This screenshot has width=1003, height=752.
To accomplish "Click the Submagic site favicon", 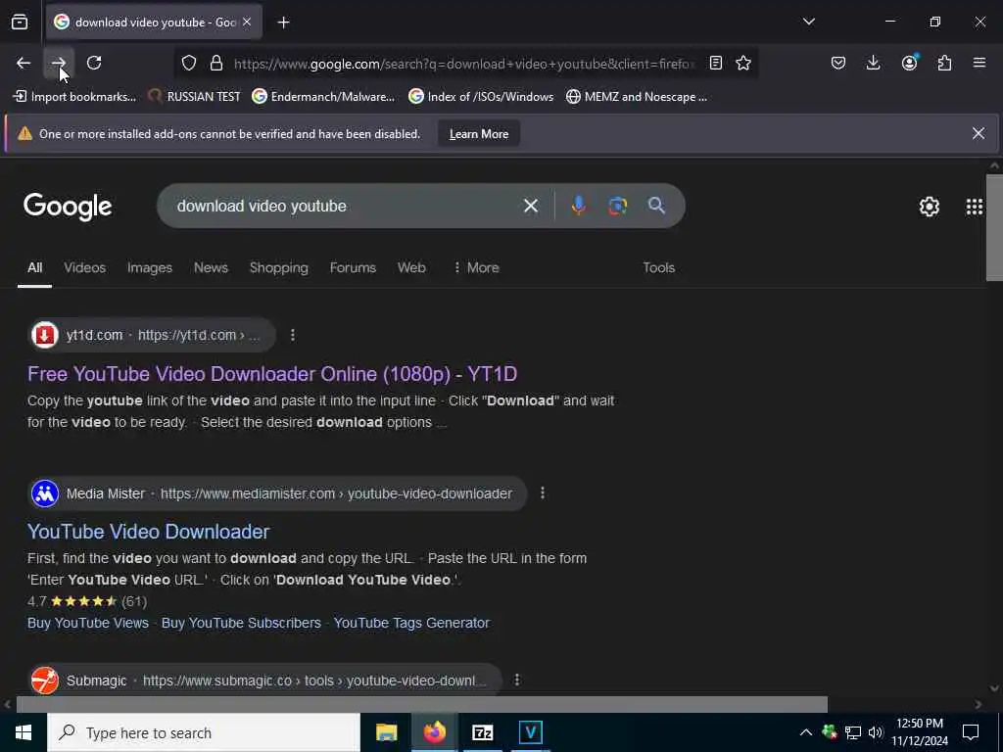I will tap(45, 681).
